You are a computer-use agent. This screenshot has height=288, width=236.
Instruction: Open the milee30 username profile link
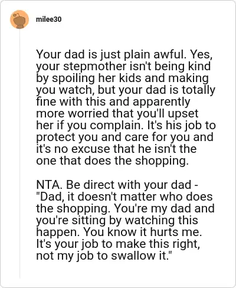49,19
